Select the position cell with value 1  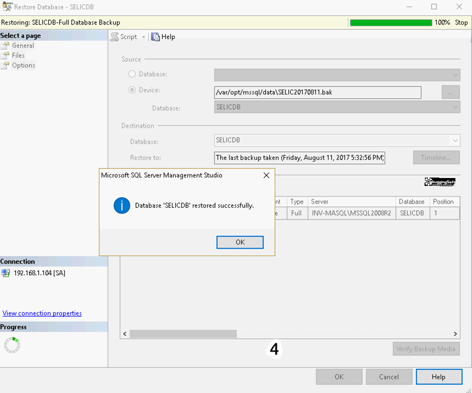(445, 213)
